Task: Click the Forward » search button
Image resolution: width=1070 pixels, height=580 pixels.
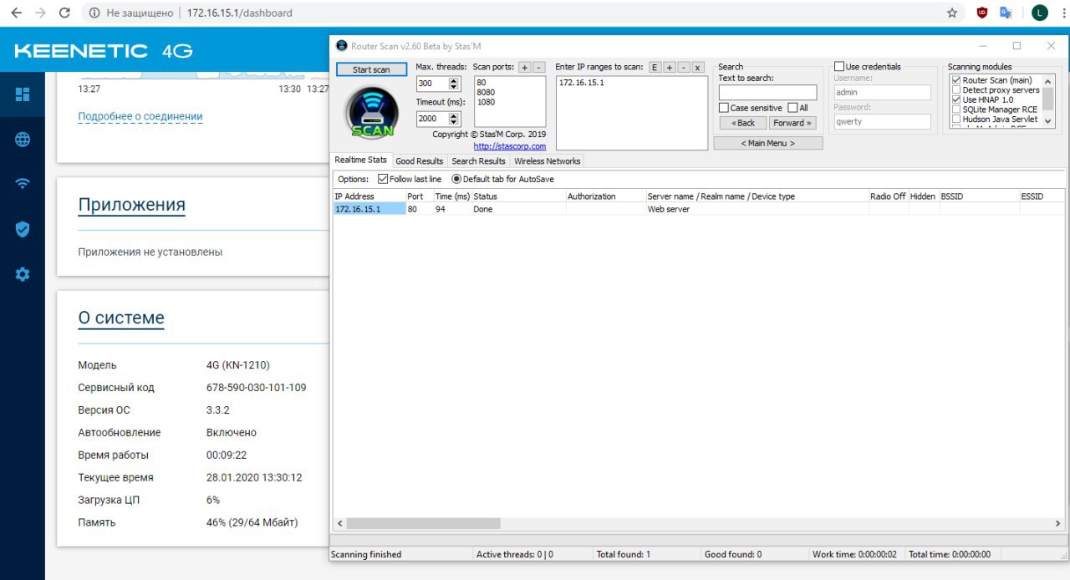Action: coord(792,123)
